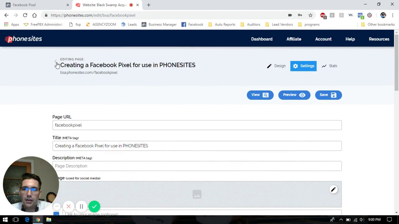Go back in the browser
399x224 pixels.
coord(7,15)
